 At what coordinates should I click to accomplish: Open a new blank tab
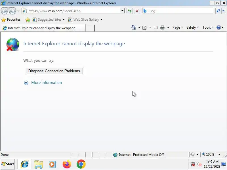[x=90, y=28]
